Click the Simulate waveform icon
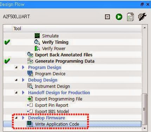 click(37, 36)
